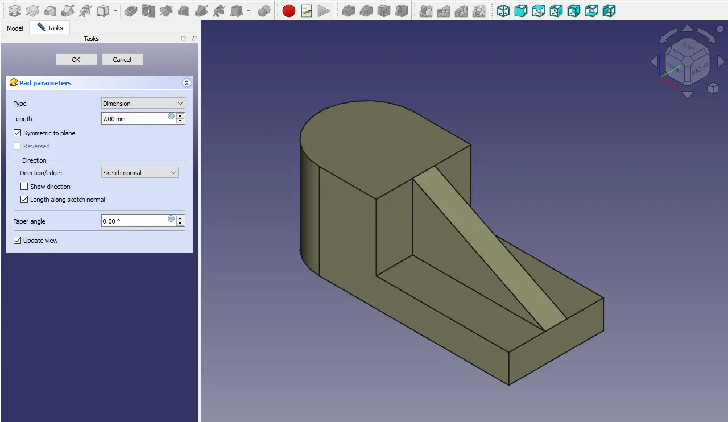Select the Pocket tool icon
The image size is (728, 422).
pyautogui.click(x=131, y=10)
